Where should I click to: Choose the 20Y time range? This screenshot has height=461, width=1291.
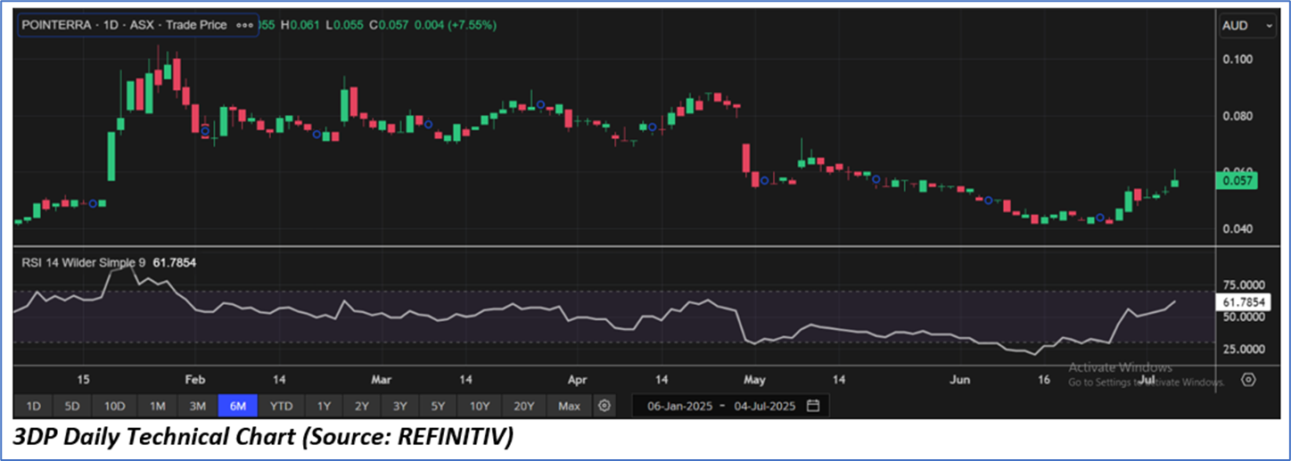tap(524, 406)
